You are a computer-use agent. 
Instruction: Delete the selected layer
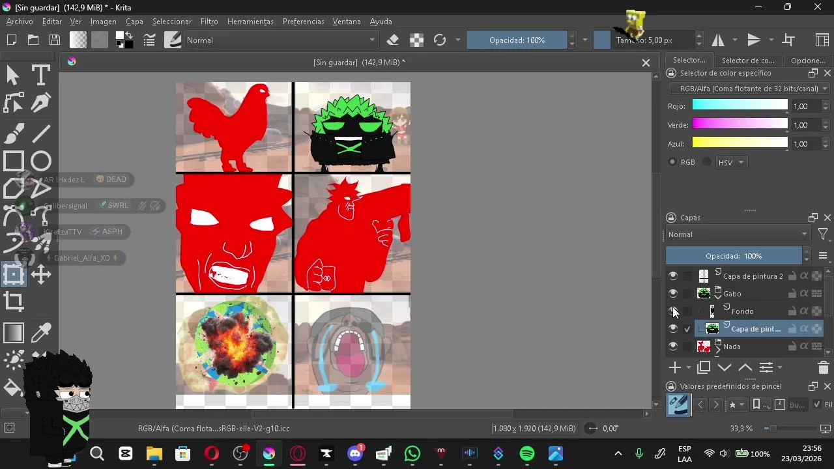[x=823, y=368]
